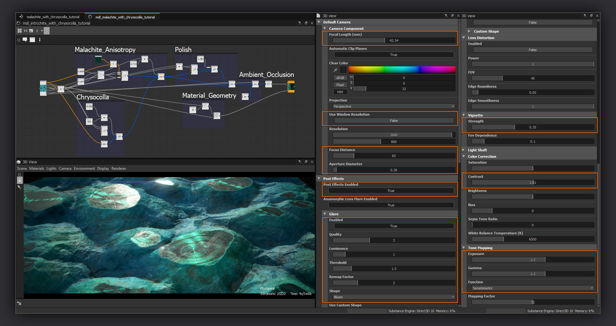The image size is (616, 326).
Task: Click the sRGB color mode button
Action: point(340,78)
